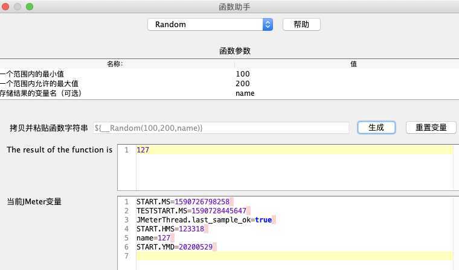
Task: Close the 函数助手 window with red button
Action: 5,7
